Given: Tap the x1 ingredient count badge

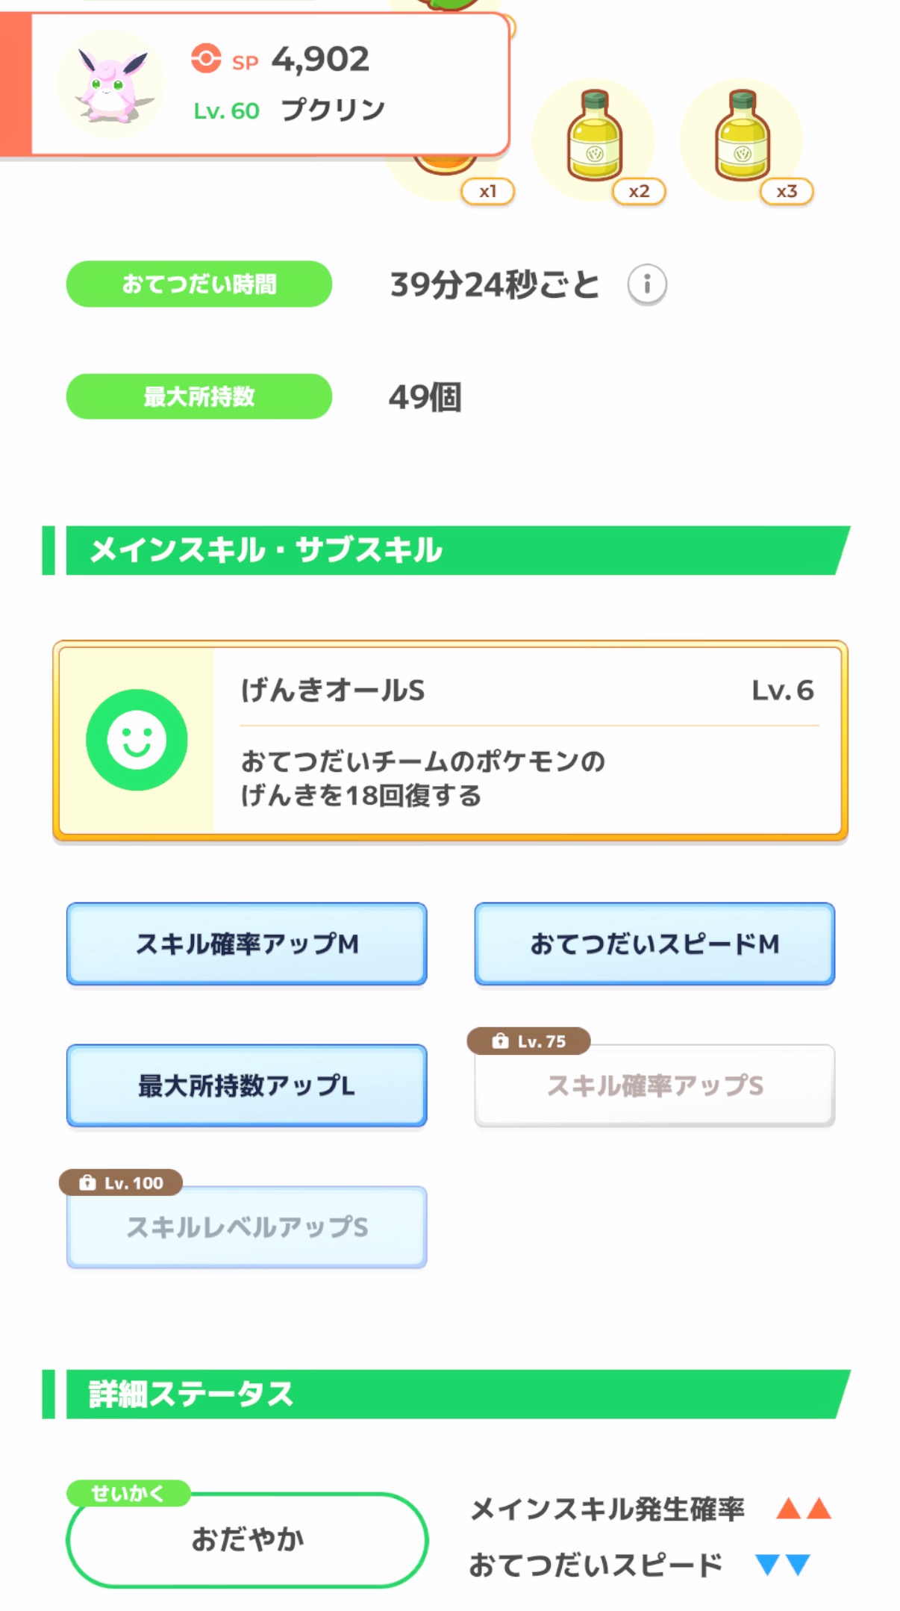Looking at the screenshot, I should (x=488, y=192).
